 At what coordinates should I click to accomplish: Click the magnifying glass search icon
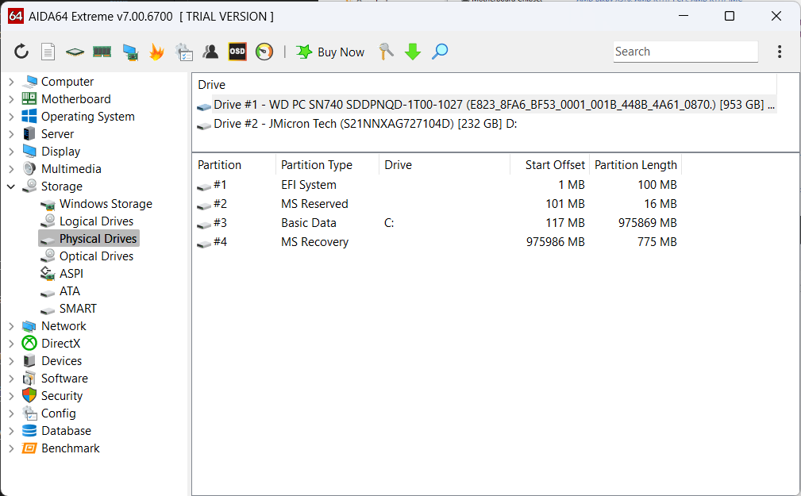440,52
